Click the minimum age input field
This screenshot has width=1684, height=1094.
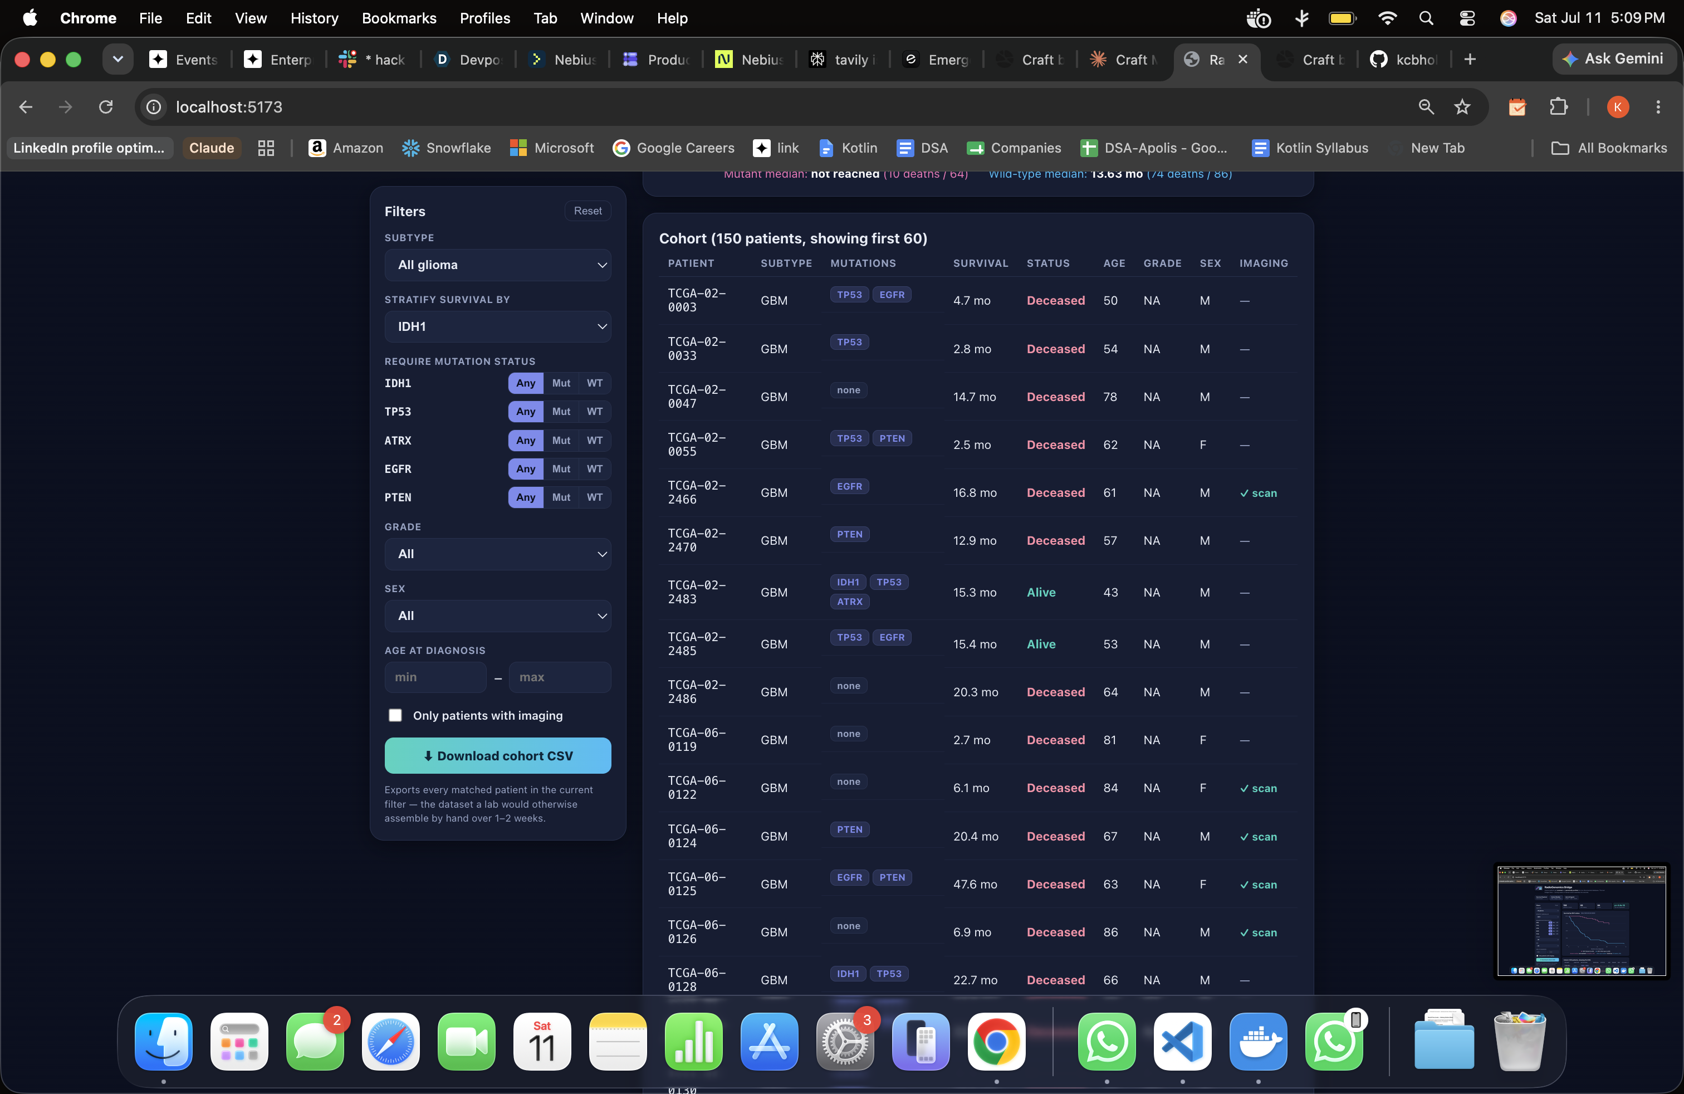[x=435, y=677]
